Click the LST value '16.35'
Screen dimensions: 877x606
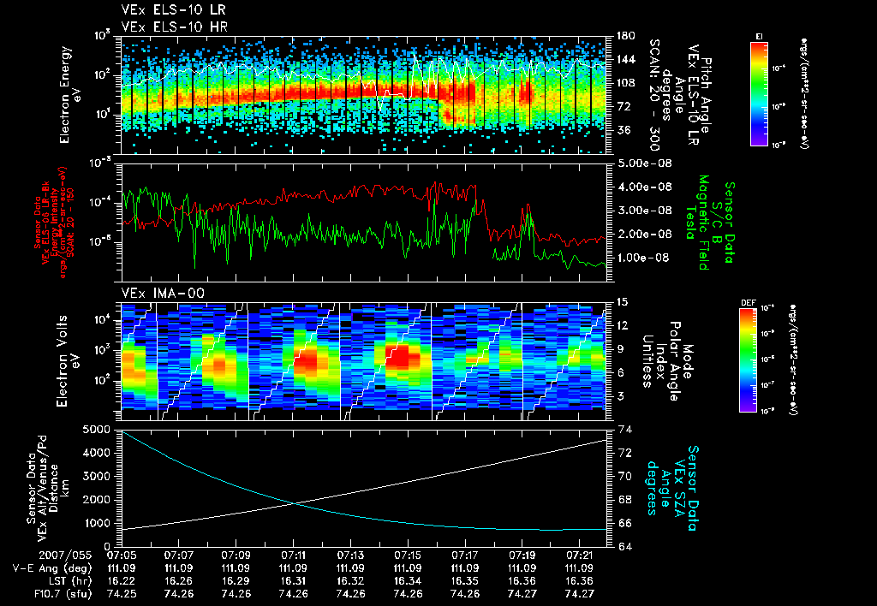point(465,581)
